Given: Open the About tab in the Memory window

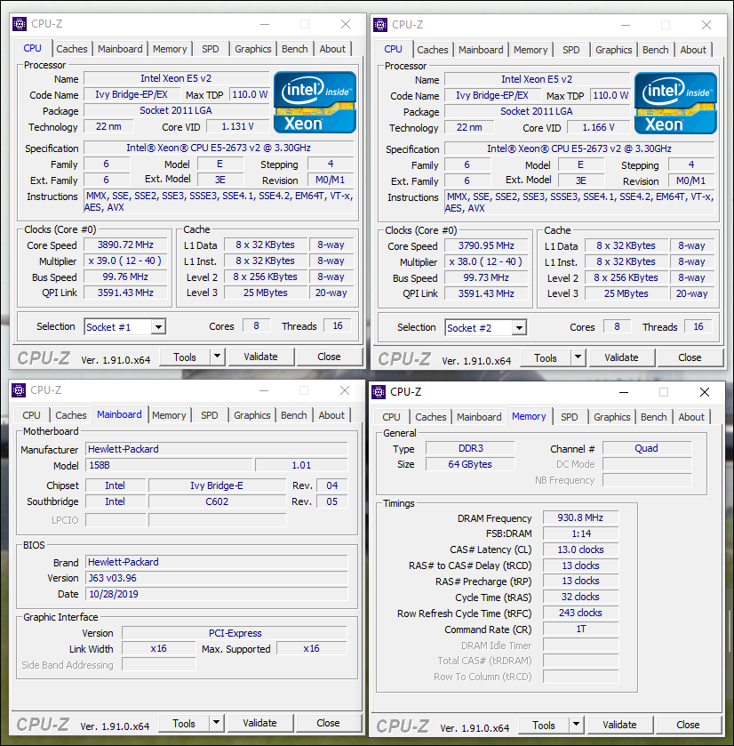Looking at the screenshot, I should click(691, 417).
